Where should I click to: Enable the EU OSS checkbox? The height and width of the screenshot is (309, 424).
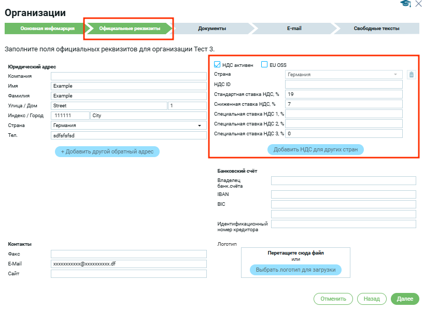point(264,65)
